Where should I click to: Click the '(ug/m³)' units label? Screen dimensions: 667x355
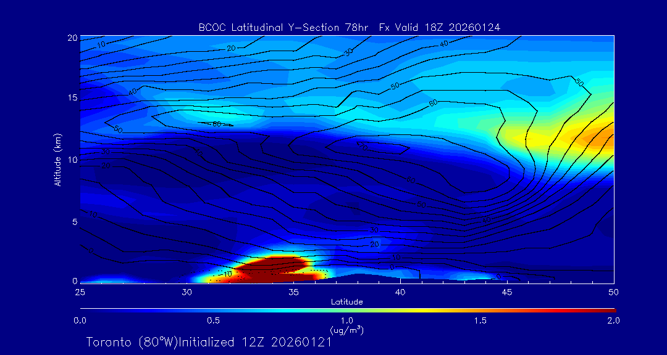tap(346, 330)
